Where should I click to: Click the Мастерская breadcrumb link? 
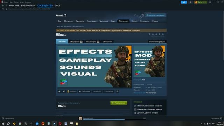pyautogui.click(x=68, y=27)
